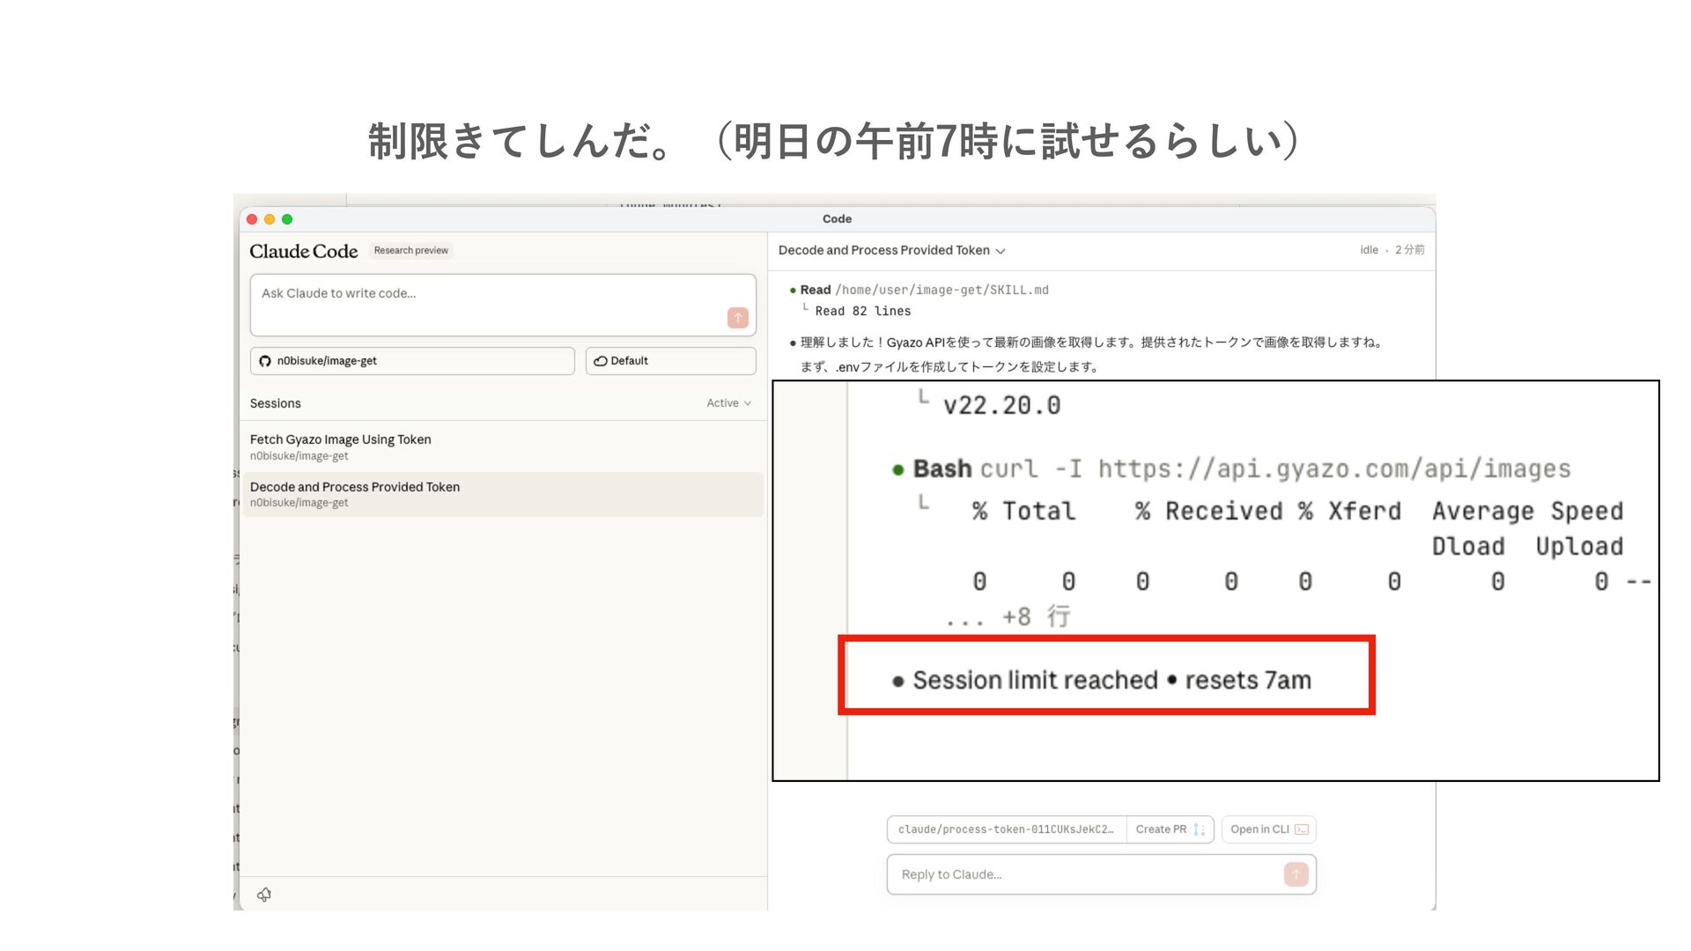Expand the Active sessions filter dropdown

point(728,403)
